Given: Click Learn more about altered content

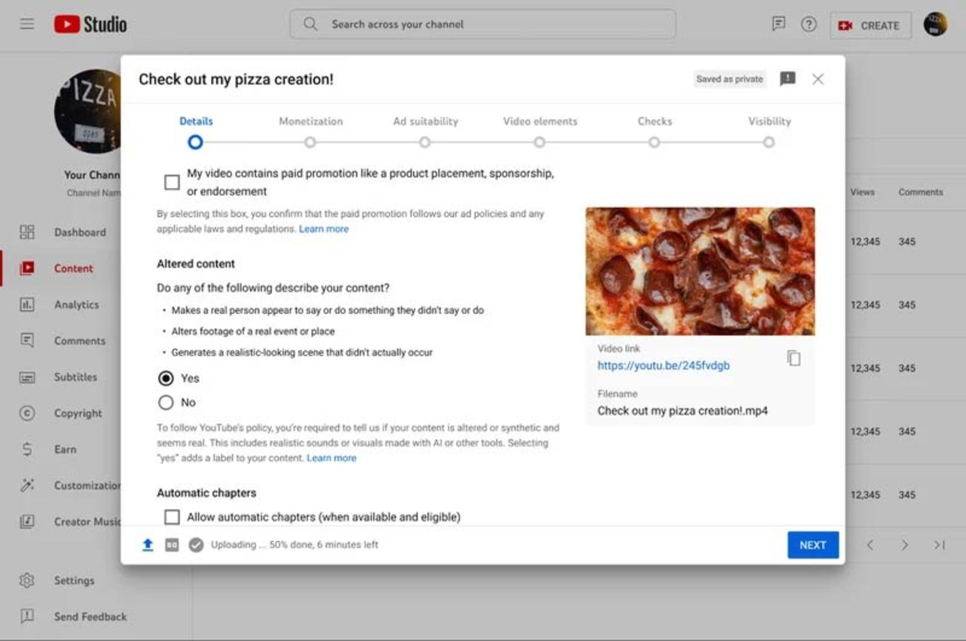Looking at the screenshot, I should pyautogui.click(x=331, y=458).
